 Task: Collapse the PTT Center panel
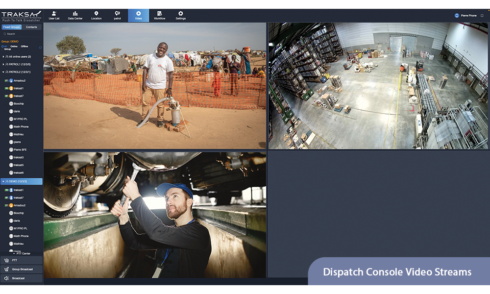click(14, 253)
